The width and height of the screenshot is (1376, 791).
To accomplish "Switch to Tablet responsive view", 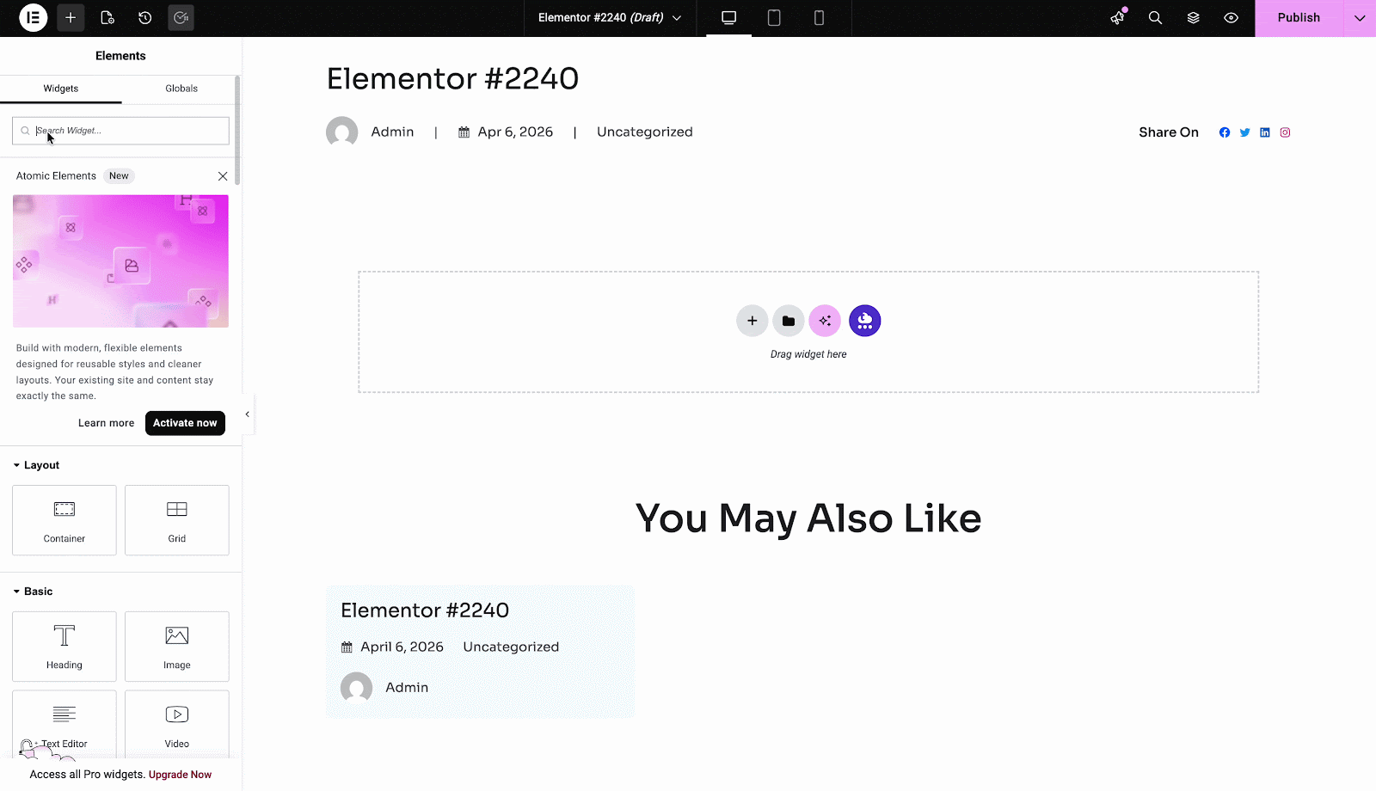I will (773, 17).
